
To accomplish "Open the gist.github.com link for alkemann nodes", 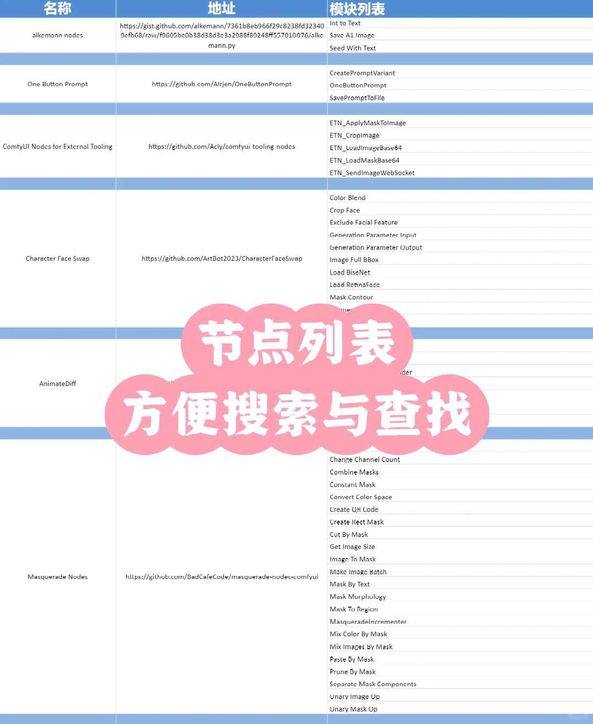I will (x=221, y=35).
